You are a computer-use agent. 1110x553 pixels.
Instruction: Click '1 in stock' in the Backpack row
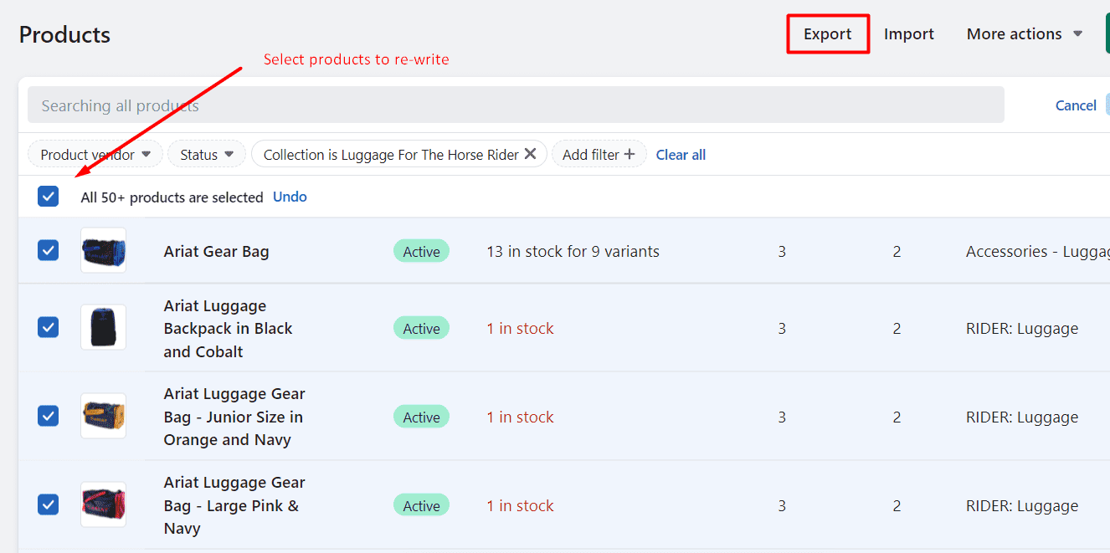pyautogui.click(x=520, y=329)
